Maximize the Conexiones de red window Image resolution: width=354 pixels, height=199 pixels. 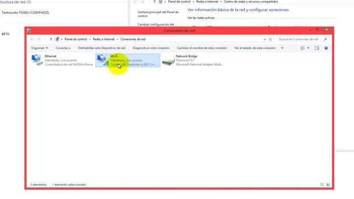click(317, 30)
